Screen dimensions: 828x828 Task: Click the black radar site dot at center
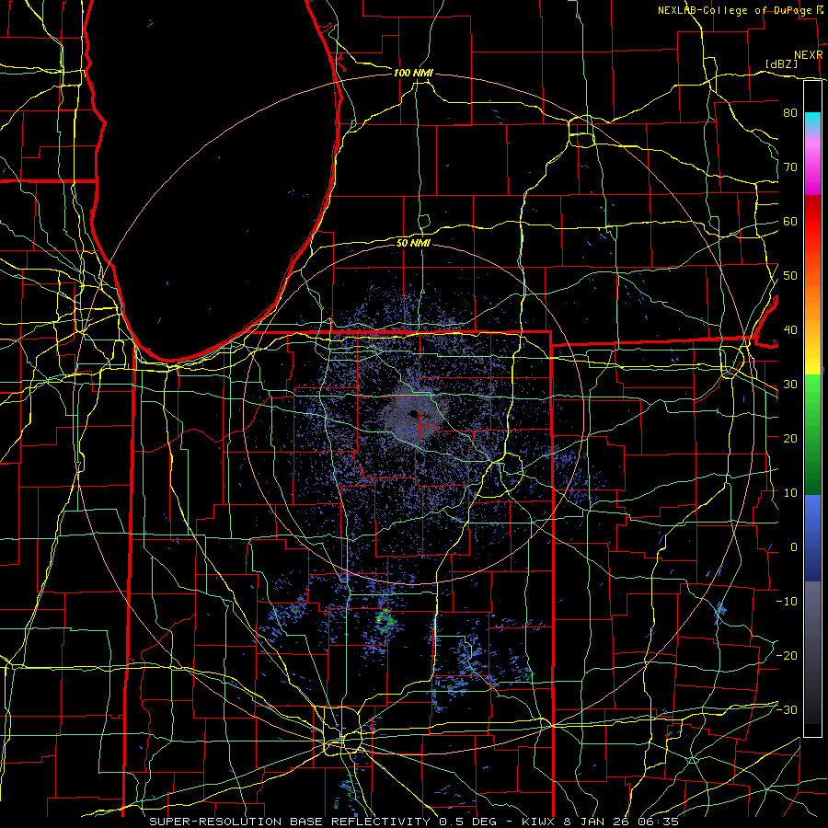tap(414, 414)
